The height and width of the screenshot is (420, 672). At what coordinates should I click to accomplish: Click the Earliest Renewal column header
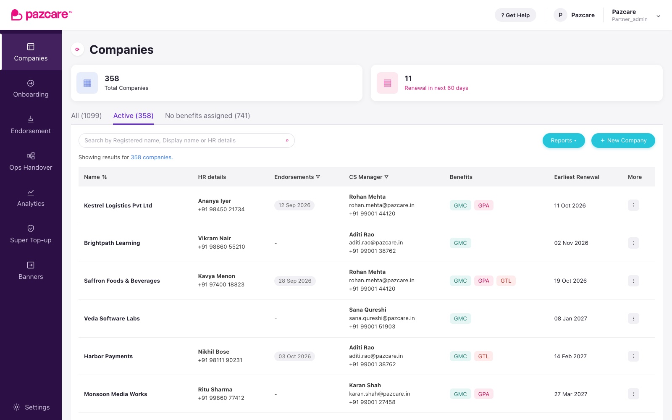(x=577, y=177)
